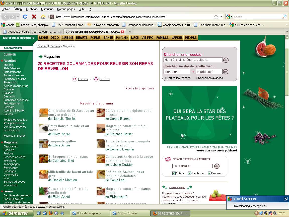
Task: Stop loading with the red X icon
Action: tap(34, 17)
